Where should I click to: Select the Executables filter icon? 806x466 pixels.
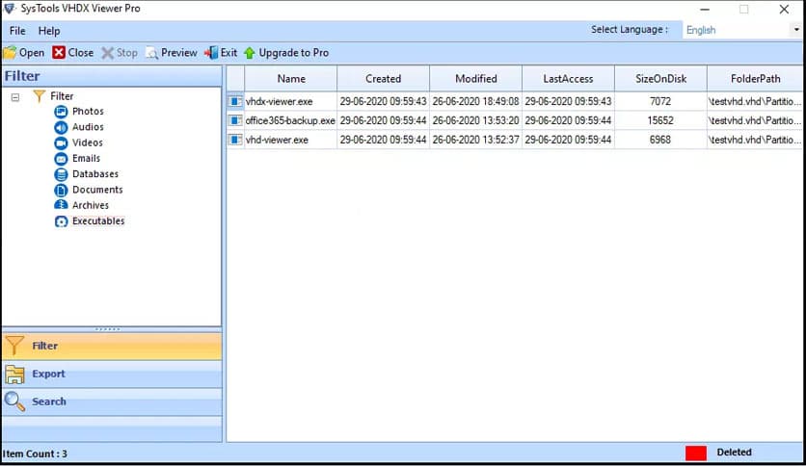click(61, 221)
